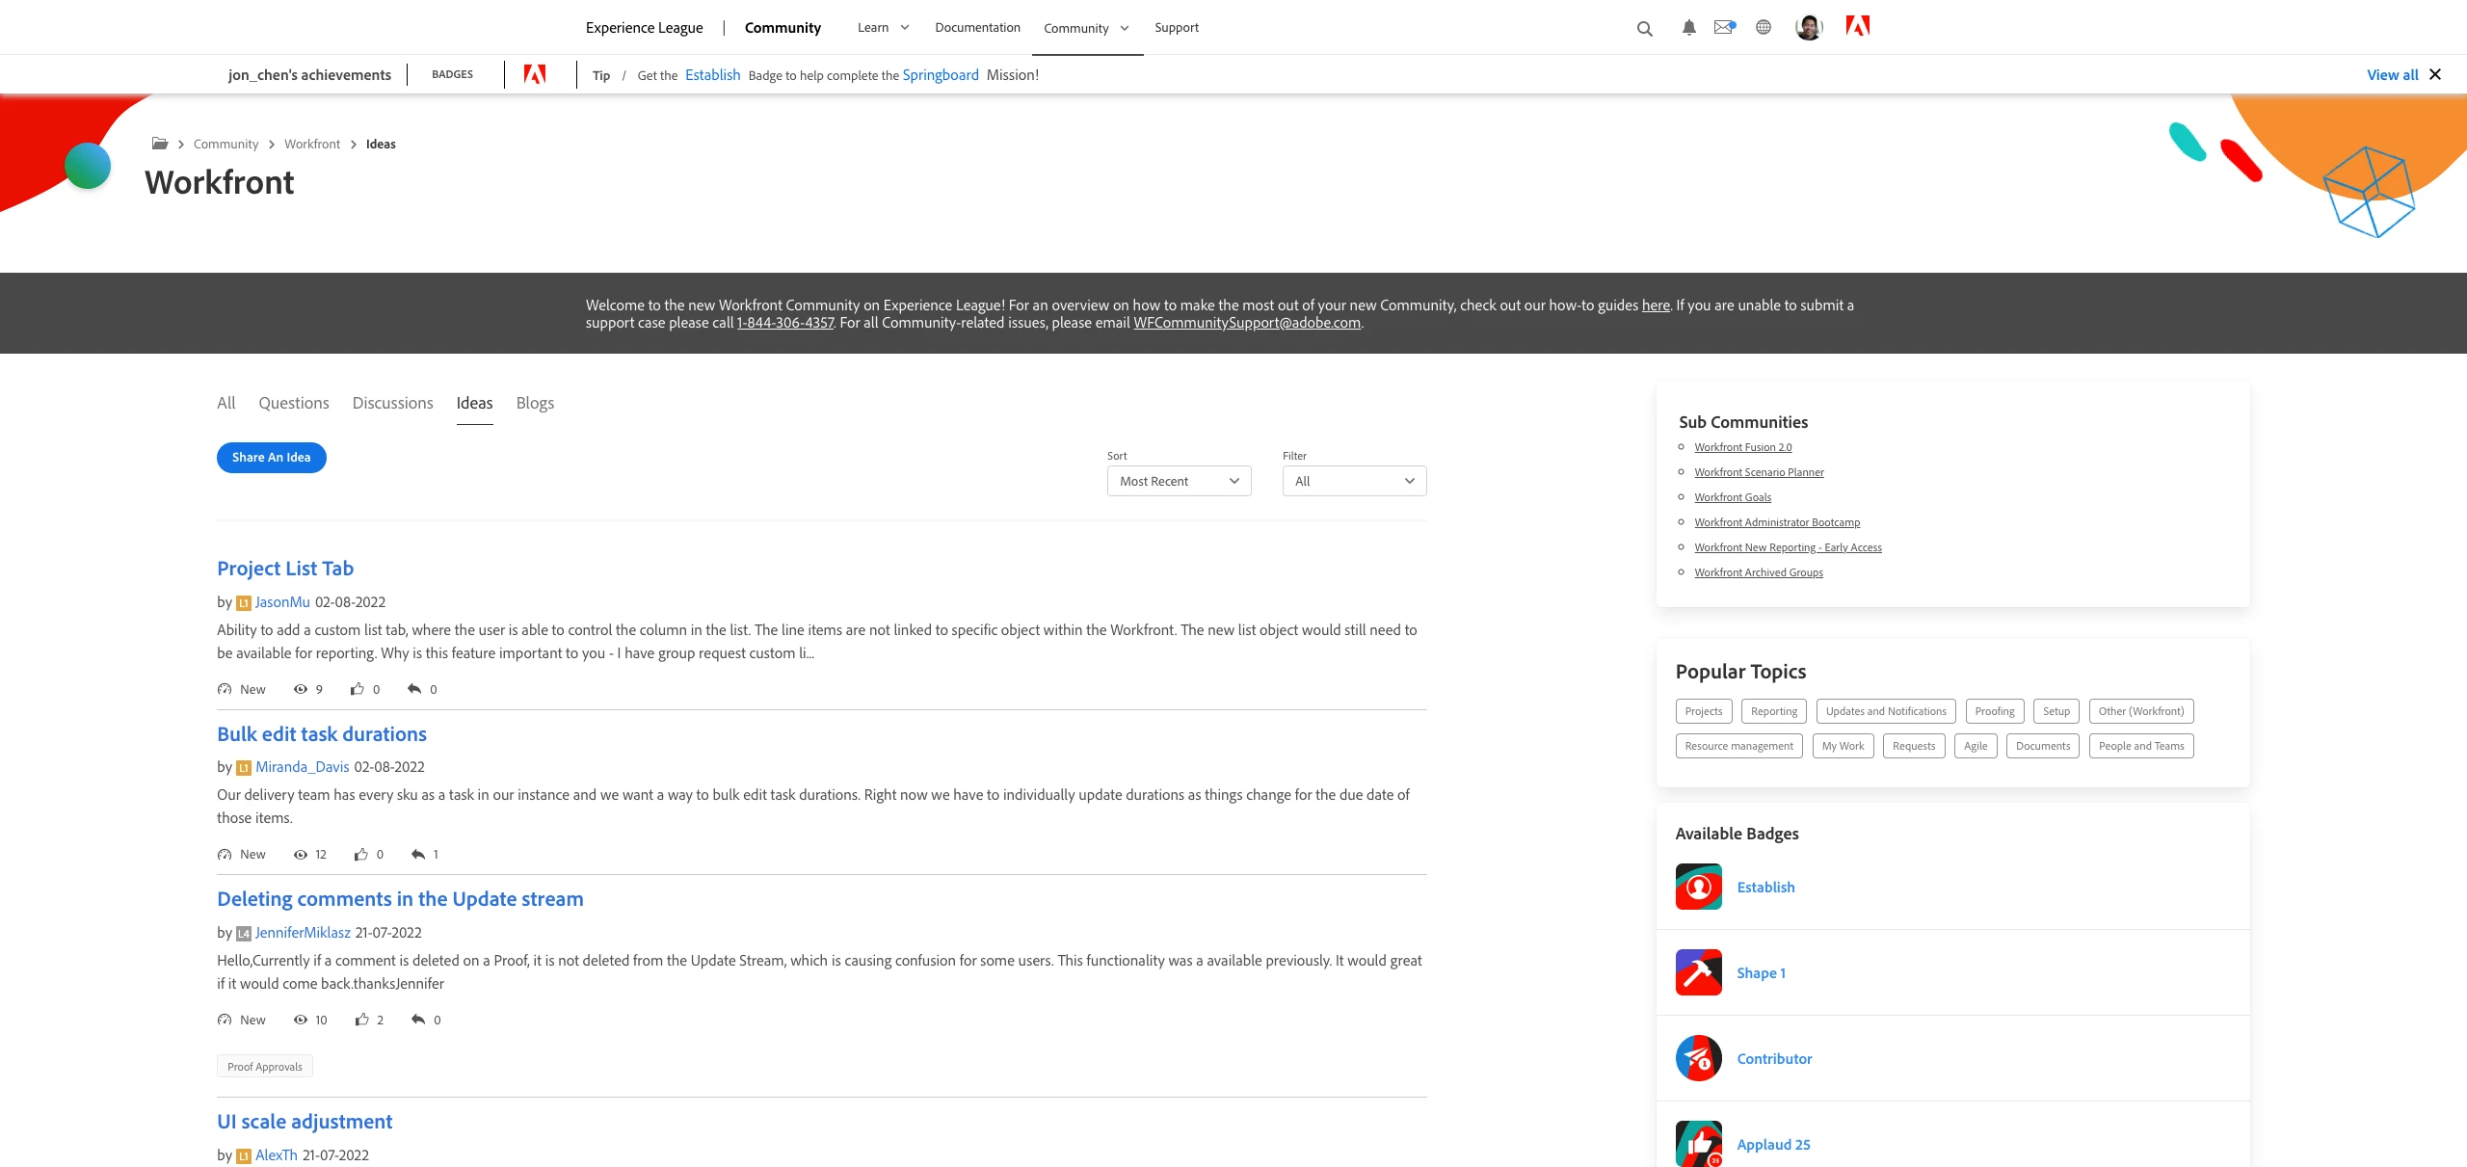2467x1167 pixels.
Task: Click the Establish badge icon
Action: pyautogui.click(x=1698, y=887)
